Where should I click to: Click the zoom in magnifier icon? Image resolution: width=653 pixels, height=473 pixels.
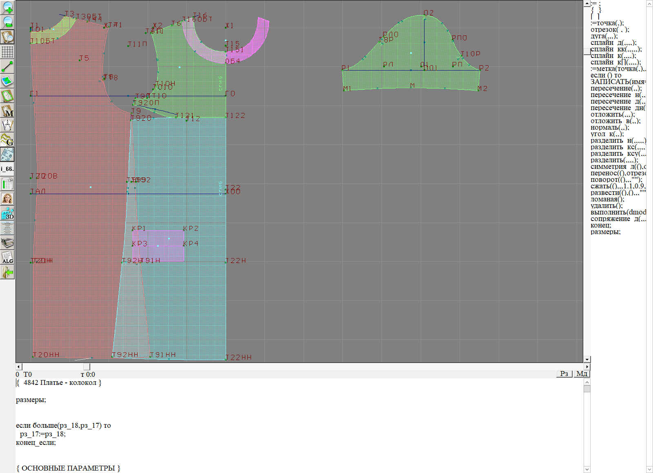[x=8, y=7]
